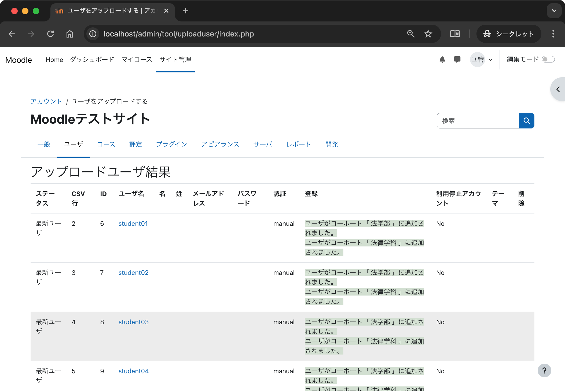Go back via the アカウント breadcrumb link
This screenshot has height=391, width=565.
point(46,101)
